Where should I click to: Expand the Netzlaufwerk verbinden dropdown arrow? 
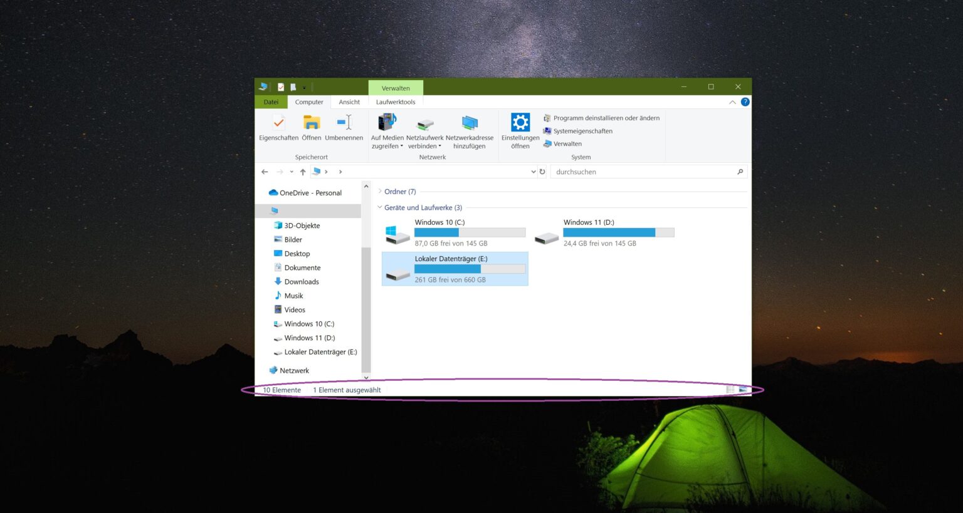(439, 145)
